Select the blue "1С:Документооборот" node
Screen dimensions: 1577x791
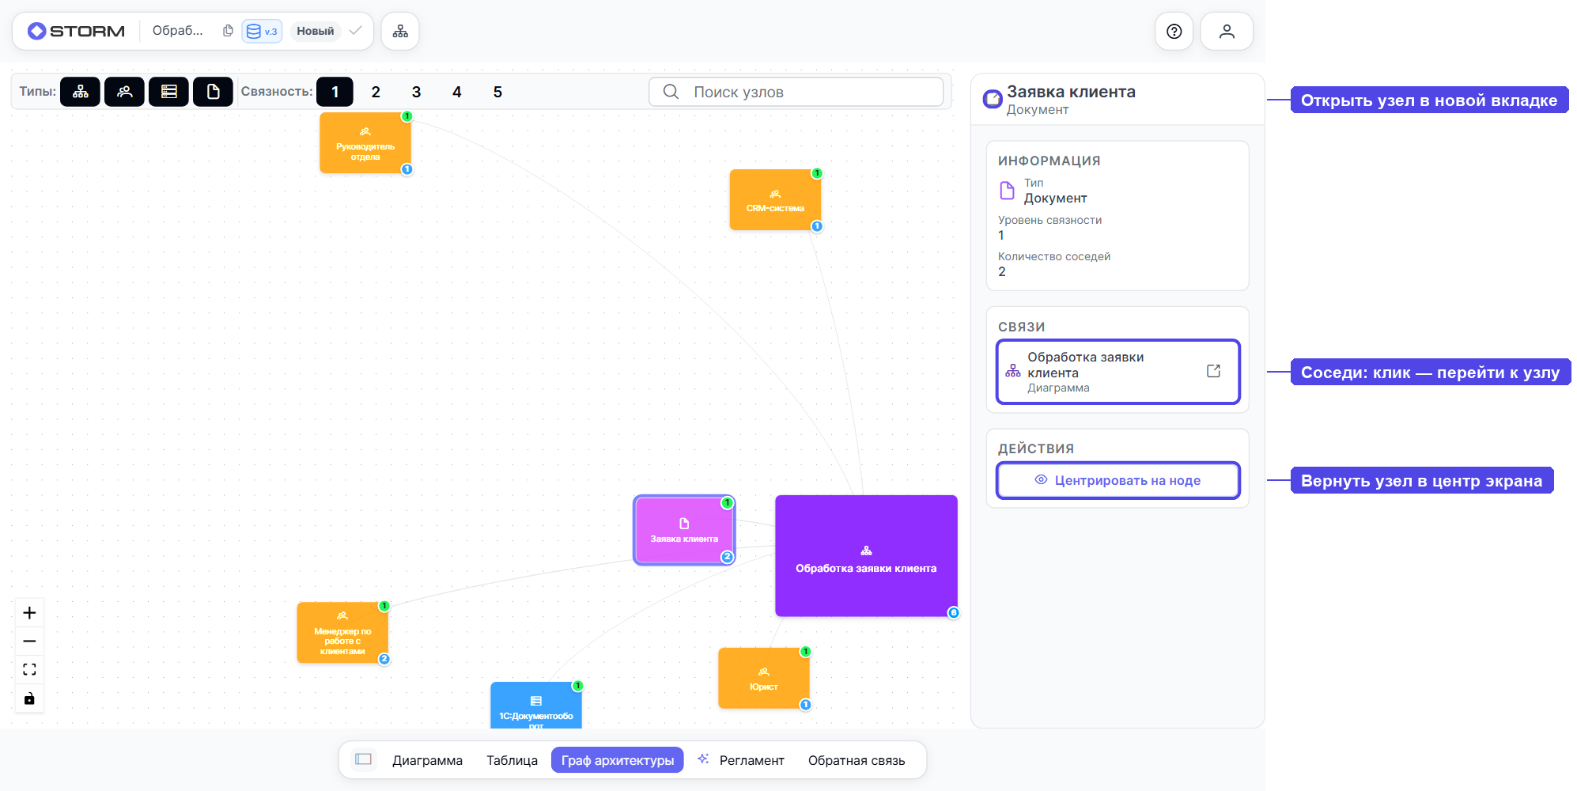pyautogui.click(x=536, y=706)
